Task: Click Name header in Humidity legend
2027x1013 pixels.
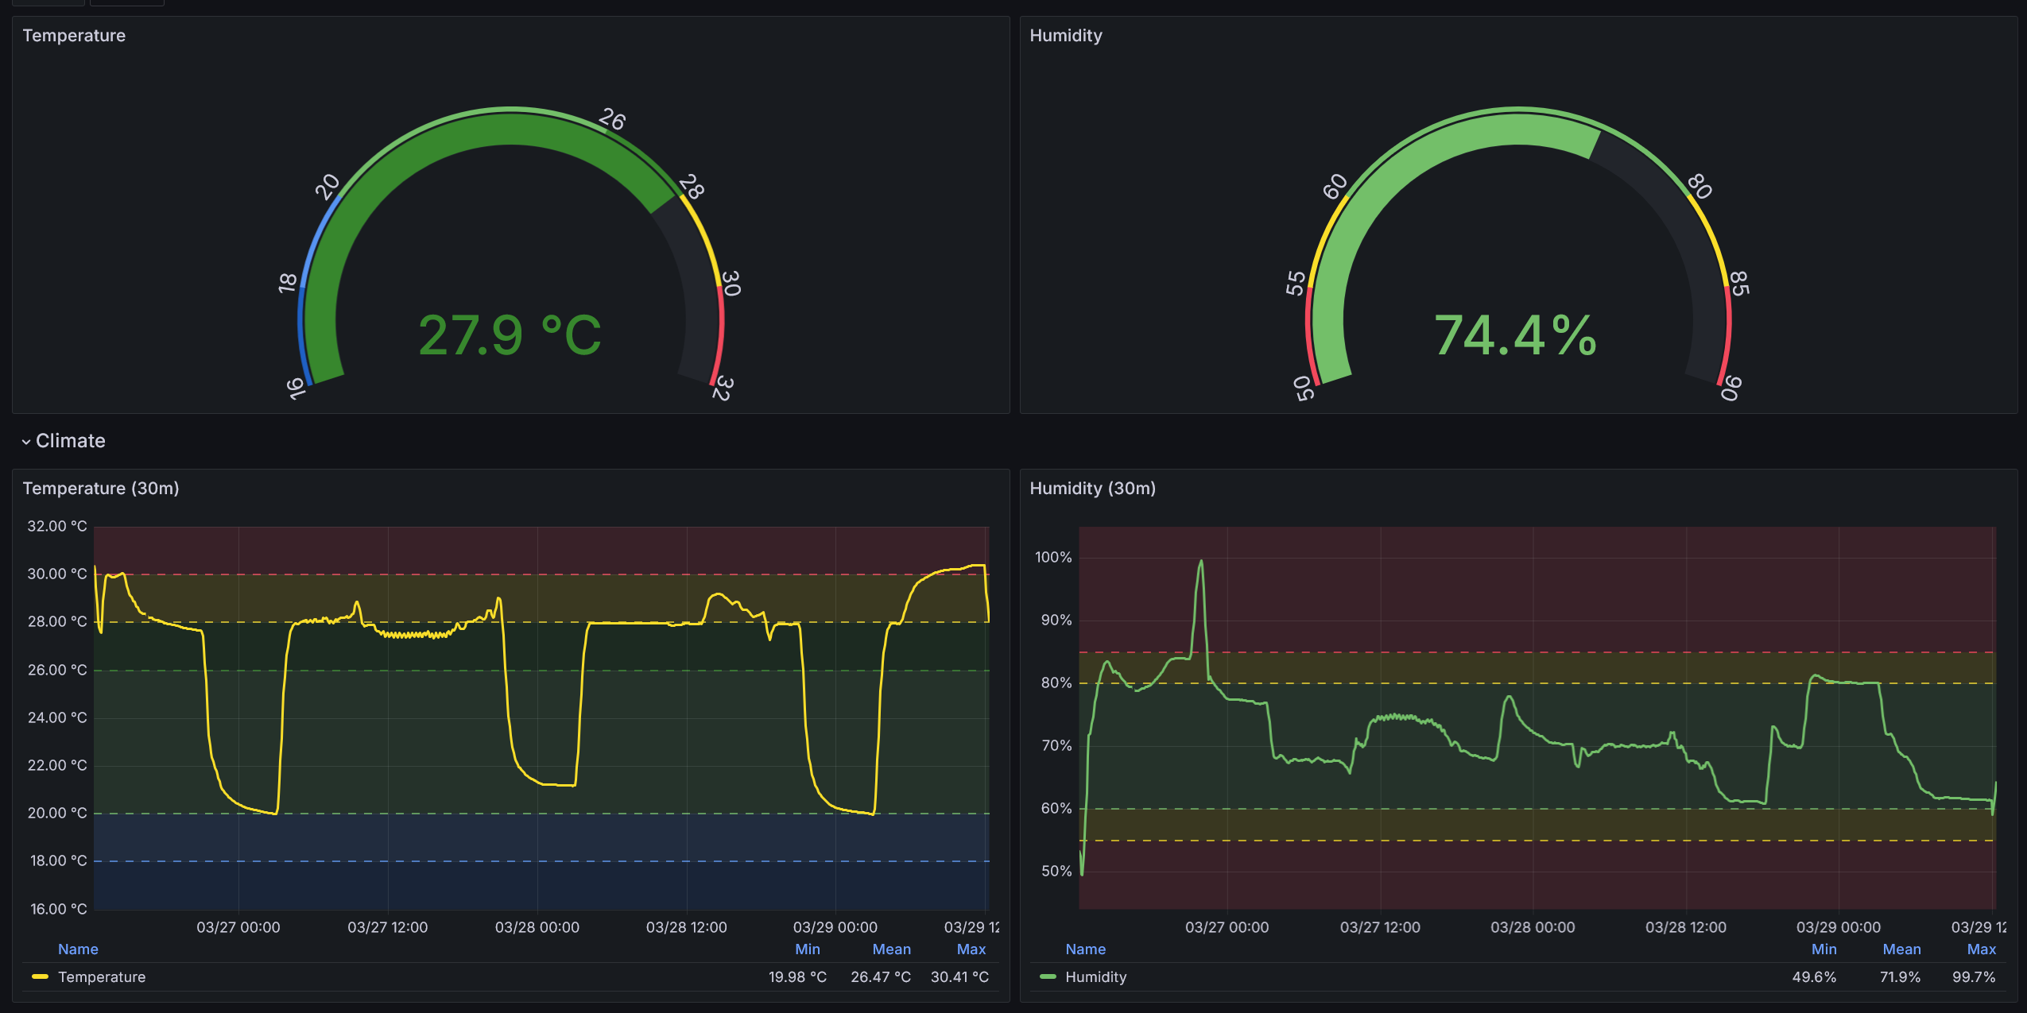Action: point(1085,949)
